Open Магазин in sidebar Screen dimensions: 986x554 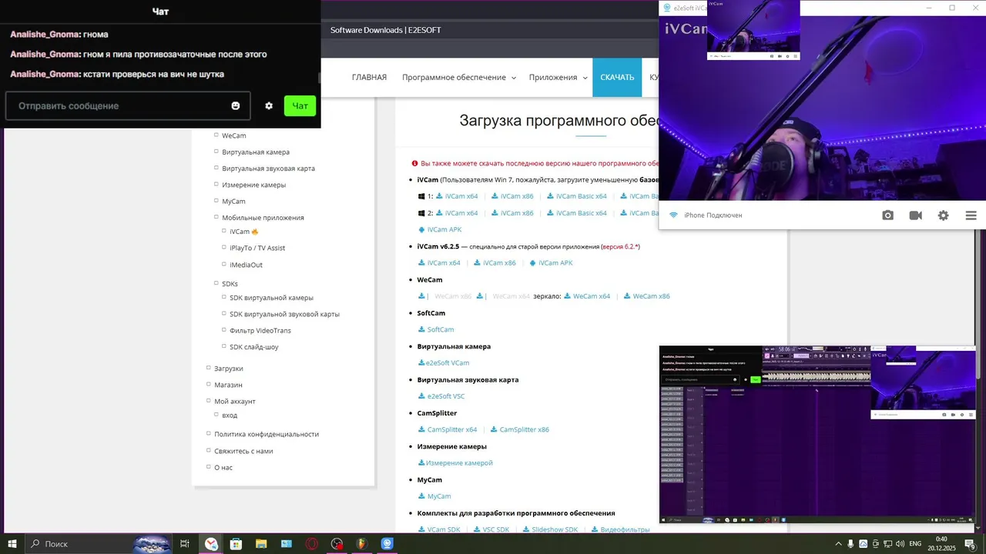[x=228, y=385]
